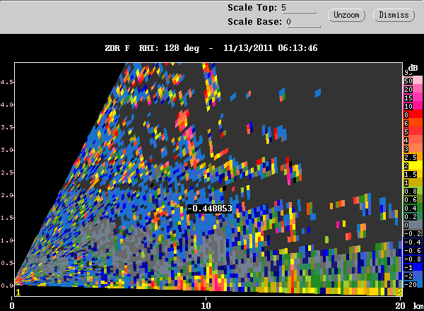
Task: Click the 10 km range axis label
Action: pos(206,306)
